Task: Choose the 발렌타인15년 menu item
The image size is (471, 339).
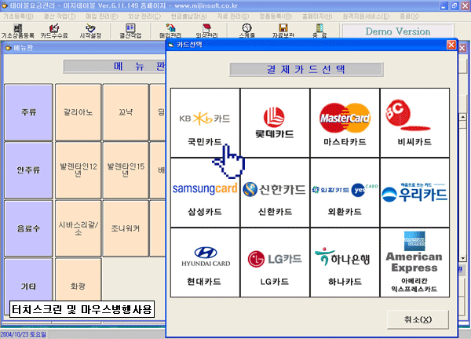Action: point(126,170)
